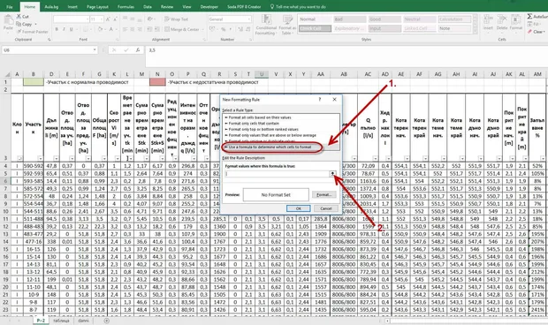Apply the Normal cell style

[315, 19]
